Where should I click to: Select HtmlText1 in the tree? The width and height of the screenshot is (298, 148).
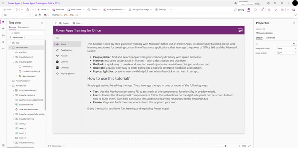point(23,52)
